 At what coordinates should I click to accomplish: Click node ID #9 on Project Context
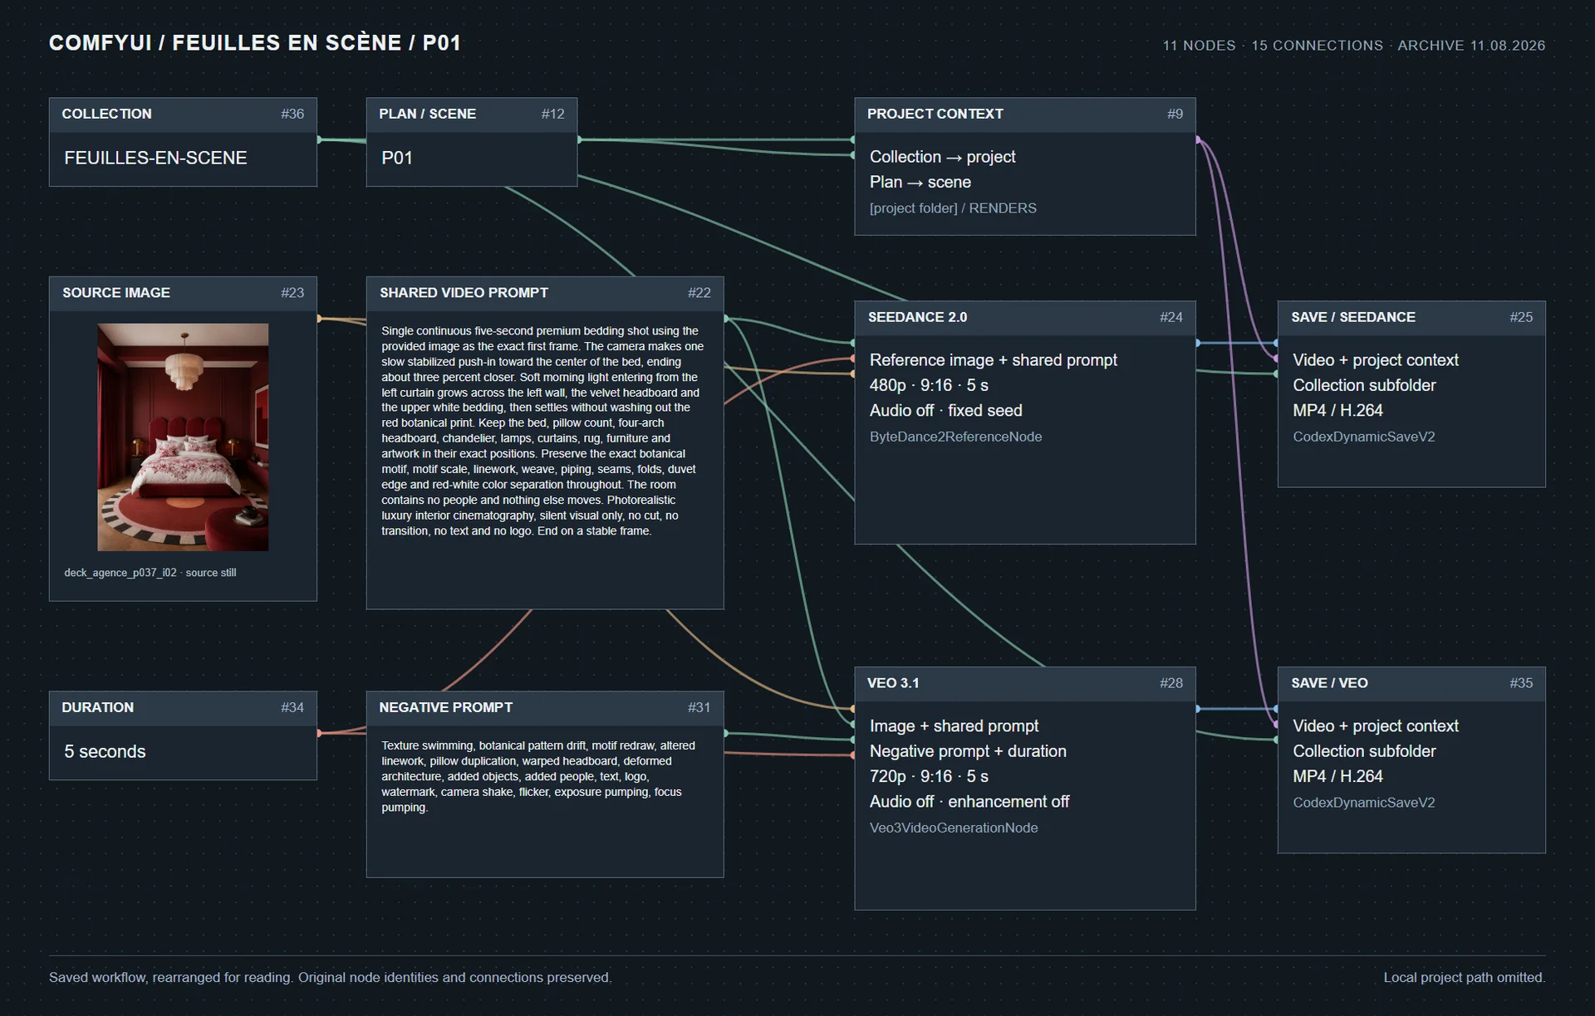(x=1175, y=114)
